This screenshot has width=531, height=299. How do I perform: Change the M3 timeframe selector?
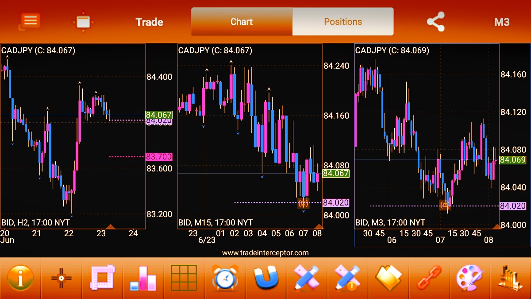[x=502, y=22]
